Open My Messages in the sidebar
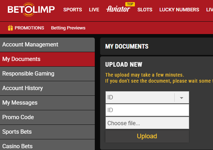Image resolution: width=213 pixels, height=150 pixels. point(47,103)
